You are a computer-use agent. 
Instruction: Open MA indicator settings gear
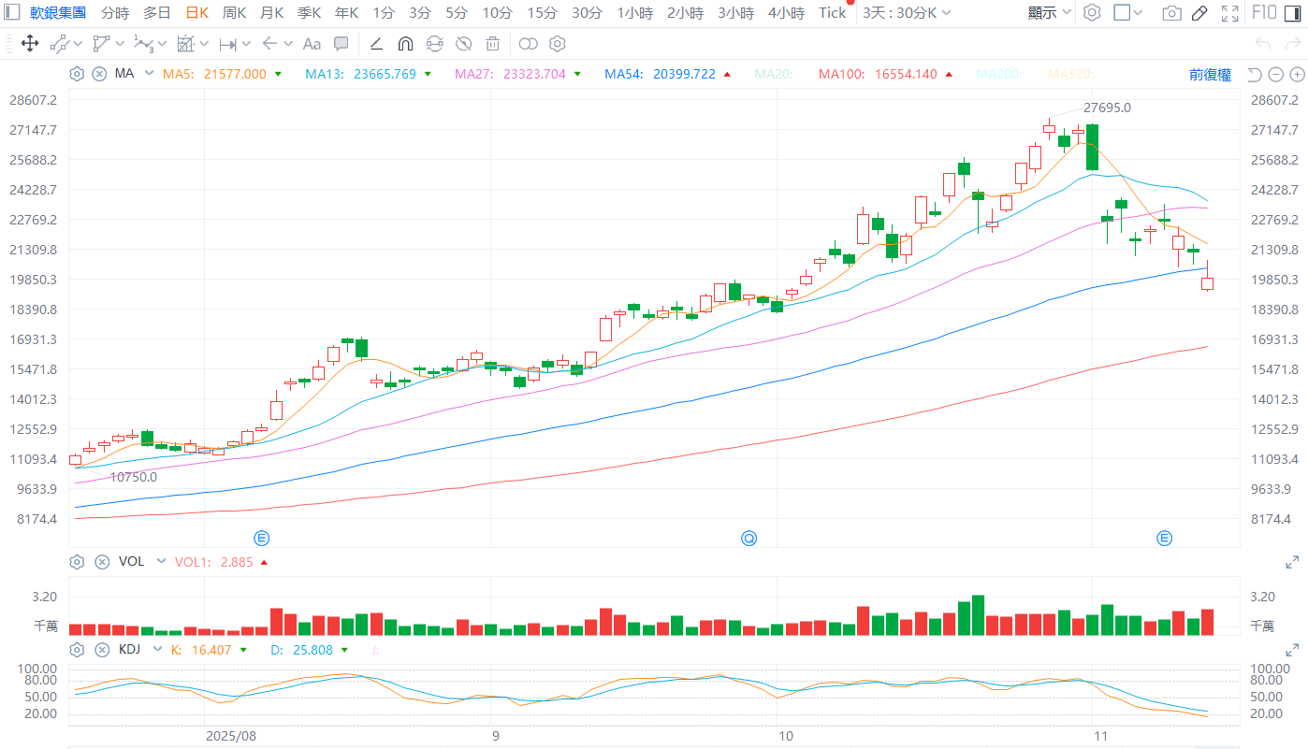[77, 74]
